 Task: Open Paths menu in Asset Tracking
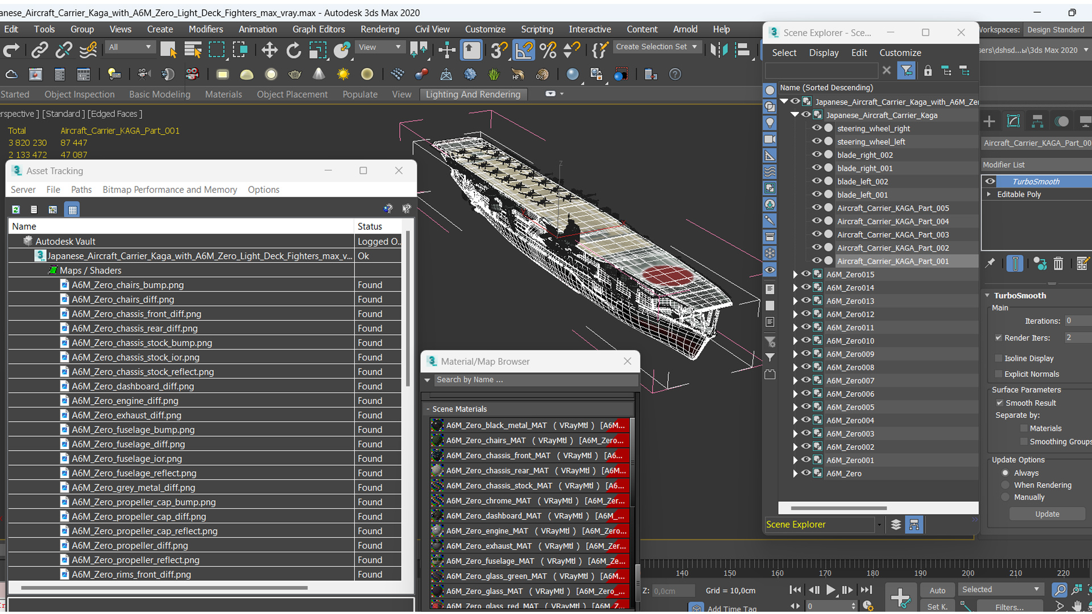pos(81,189)
